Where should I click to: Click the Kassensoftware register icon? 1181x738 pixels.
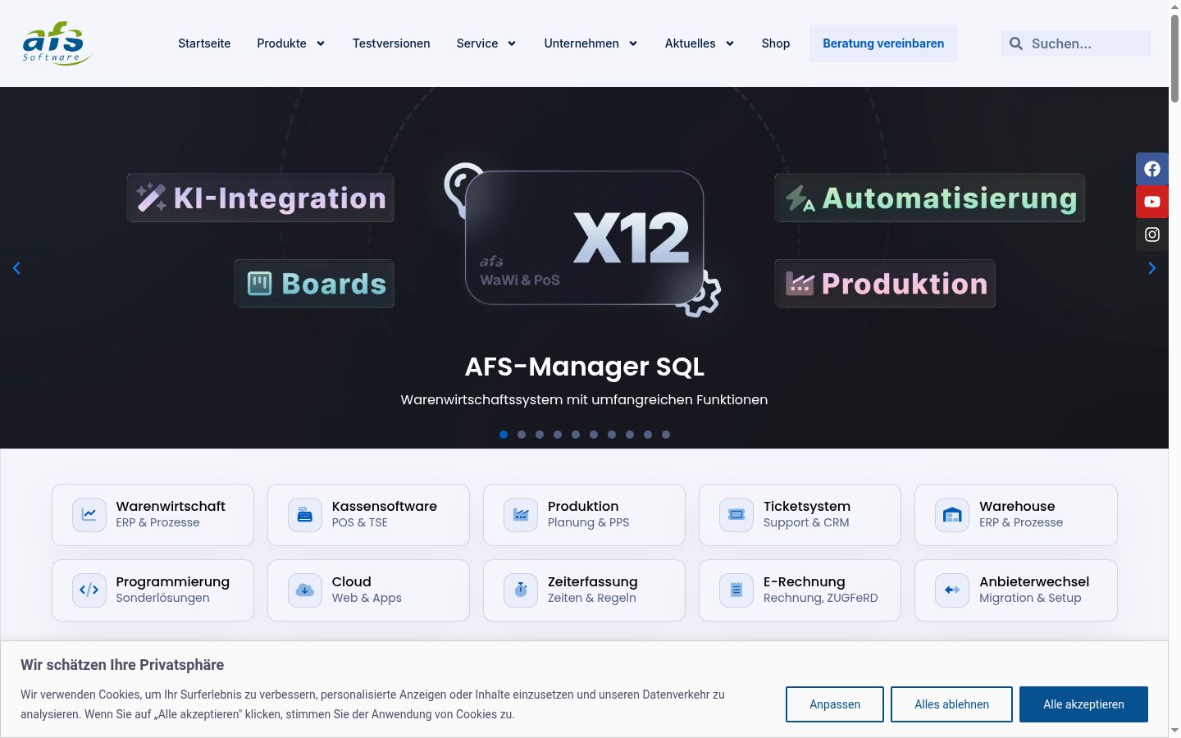305,515
